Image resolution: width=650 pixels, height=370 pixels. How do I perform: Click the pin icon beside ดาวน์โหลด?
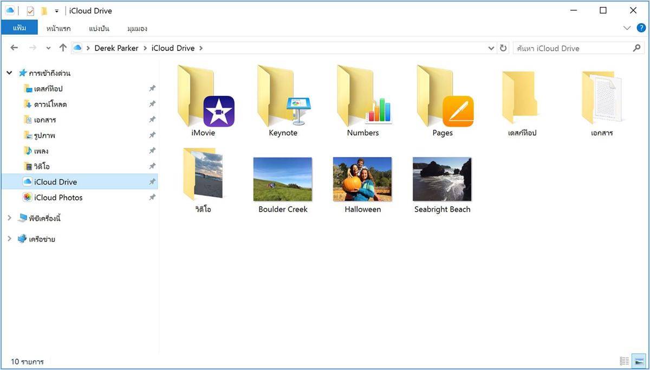point(152,104)
